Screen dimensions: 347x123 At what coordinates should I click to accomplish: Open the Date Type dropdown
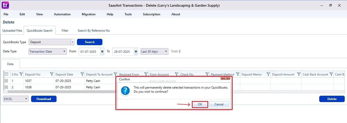pos(48,52)
